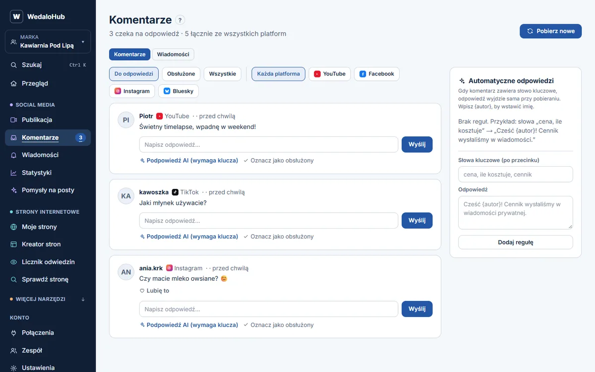
Task: Click the Moje strony globe icon
Action: tap(14, 227)
